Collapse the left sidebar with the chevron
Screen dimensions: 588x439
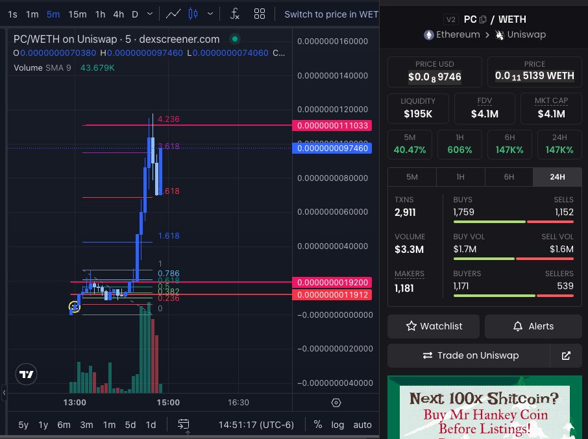point(3,392)
